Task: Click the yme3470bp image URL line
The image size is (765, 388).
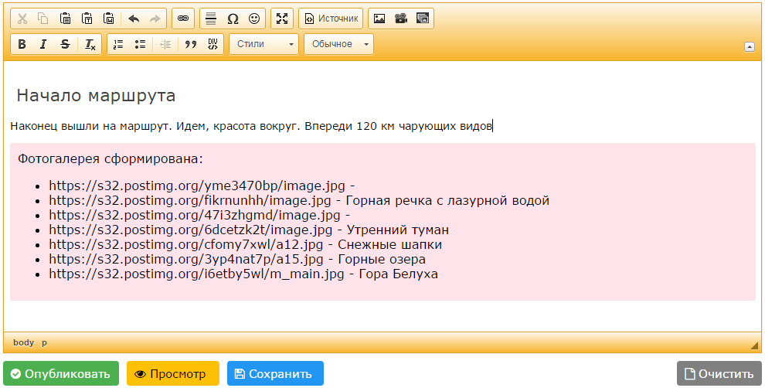Action: 202,186
